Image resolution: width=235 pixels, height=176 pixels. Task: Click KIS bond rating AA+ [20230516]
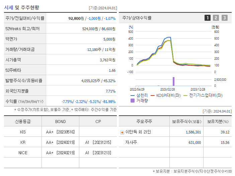(60, 132)
